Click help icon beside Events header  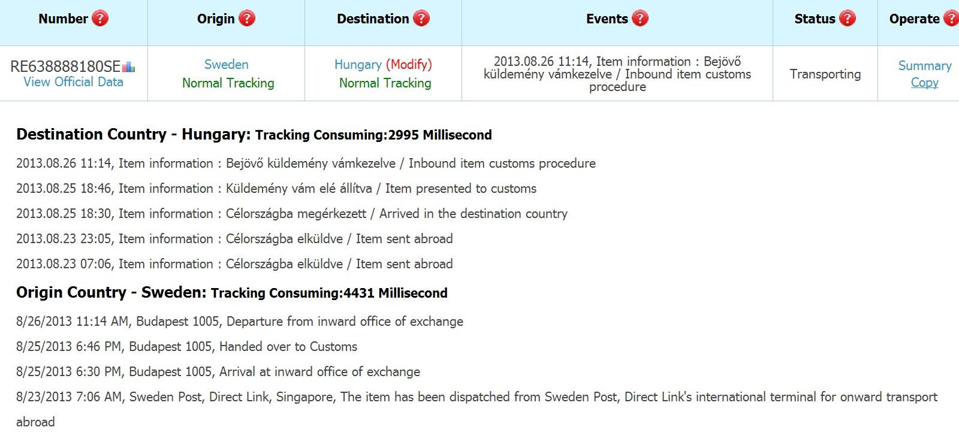[x=640, y=19]
